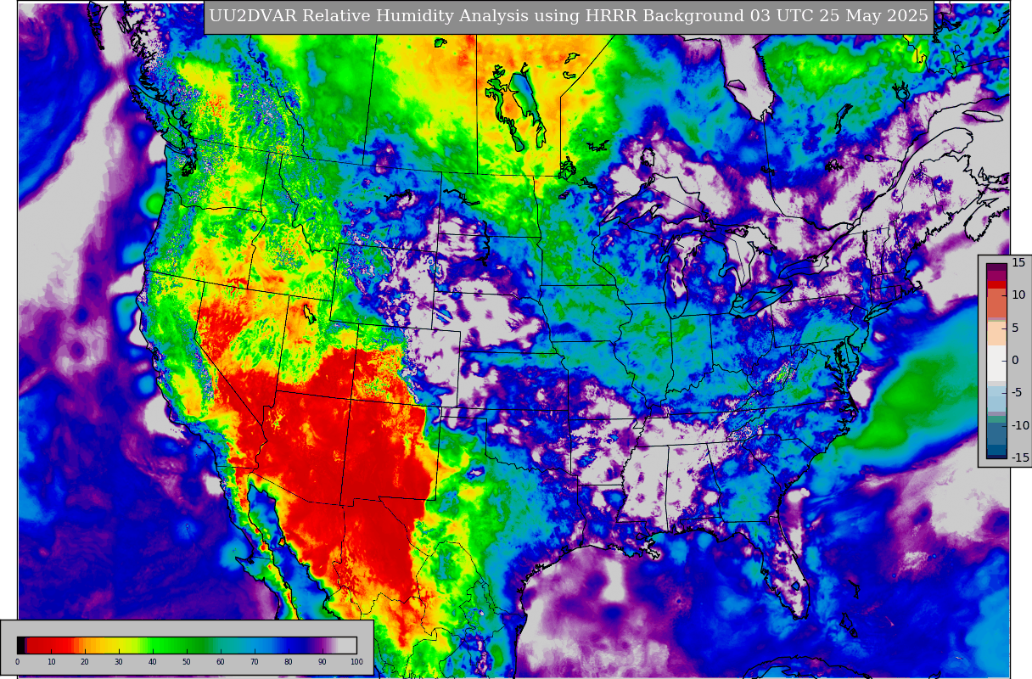Image resolution: width=1032 pixels, height=679 pixels.
Task: Click the 40 label on the humidity colorbar
Action: coord(153,662)
